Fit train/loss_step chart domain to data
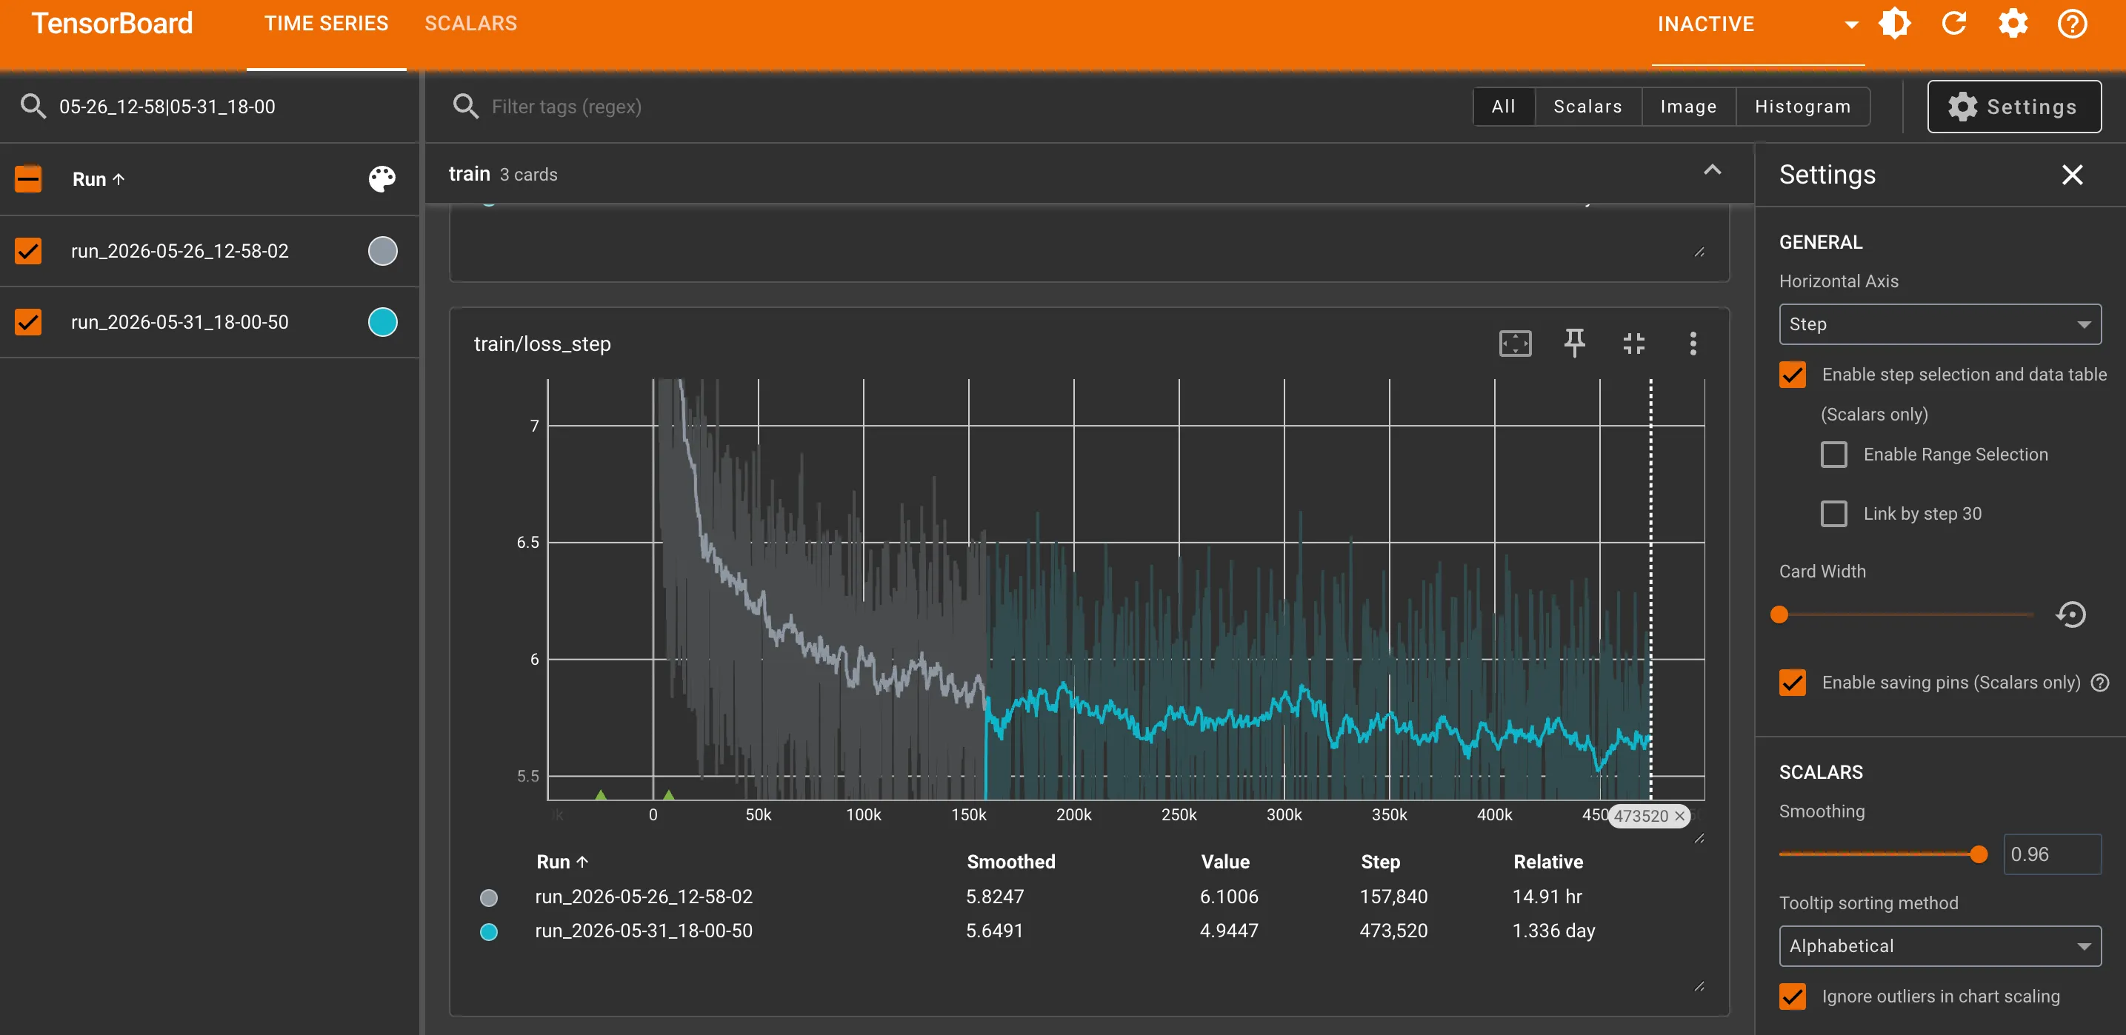The image size is (2126, 1035). 1516,343
